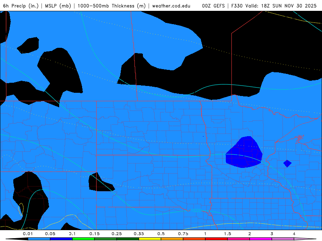
Task: Click the '0.1' legend label
Action: tap(72, 234)
